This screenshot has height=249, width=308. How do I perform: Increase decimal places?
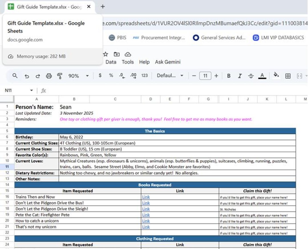click(x=133, y=76)
